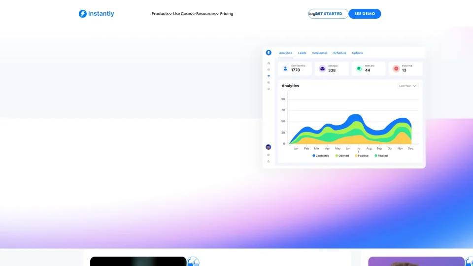Click the light green Opened legend dot
The height and width of the screenshot is (266, 473).
pyautogui.click(x=337, y=156)
